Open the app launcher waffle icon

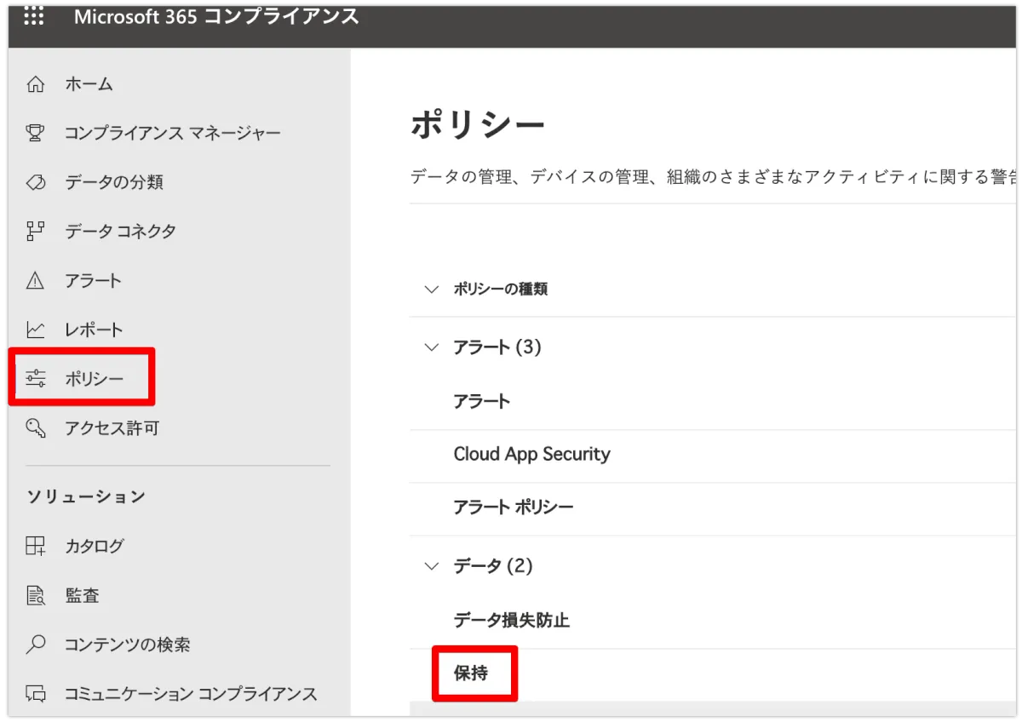[33, 16]
